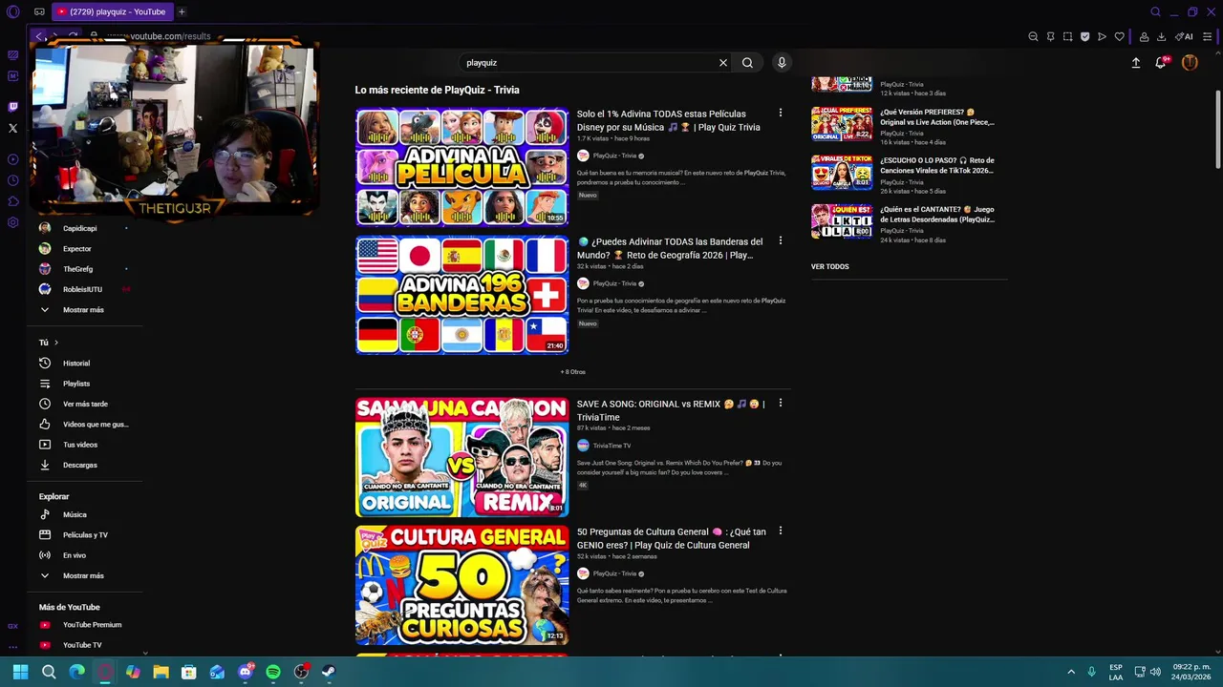Open the Capidicapi subscription channel
This screenshot has height=687, width=1223.
pos(79,228)
